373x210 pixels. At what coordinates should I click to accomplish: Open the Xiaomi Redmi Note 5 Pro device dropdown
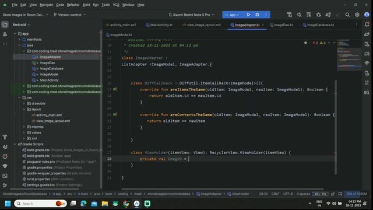[x=191, y=15]
